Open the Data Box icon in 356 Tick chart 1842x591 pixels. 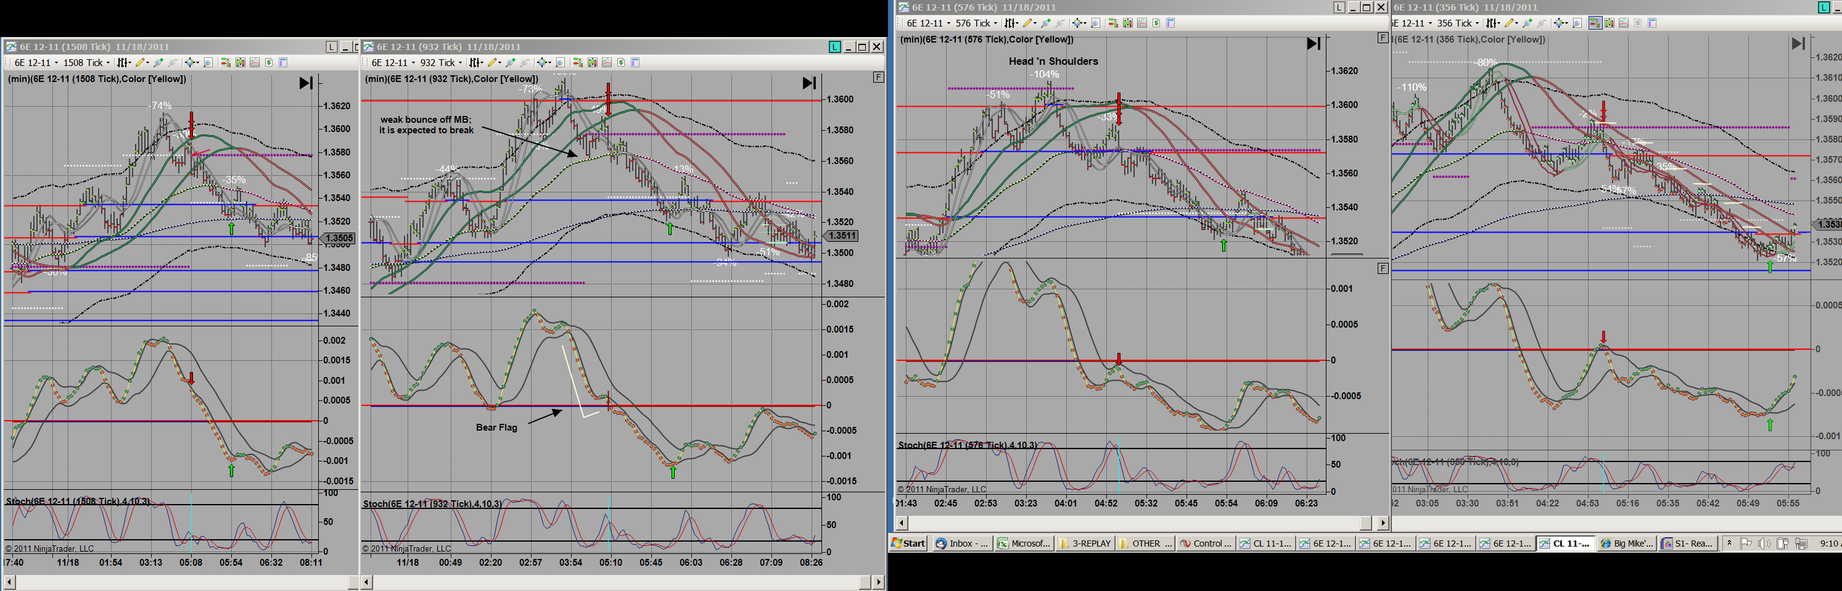tap(1577, 23)
